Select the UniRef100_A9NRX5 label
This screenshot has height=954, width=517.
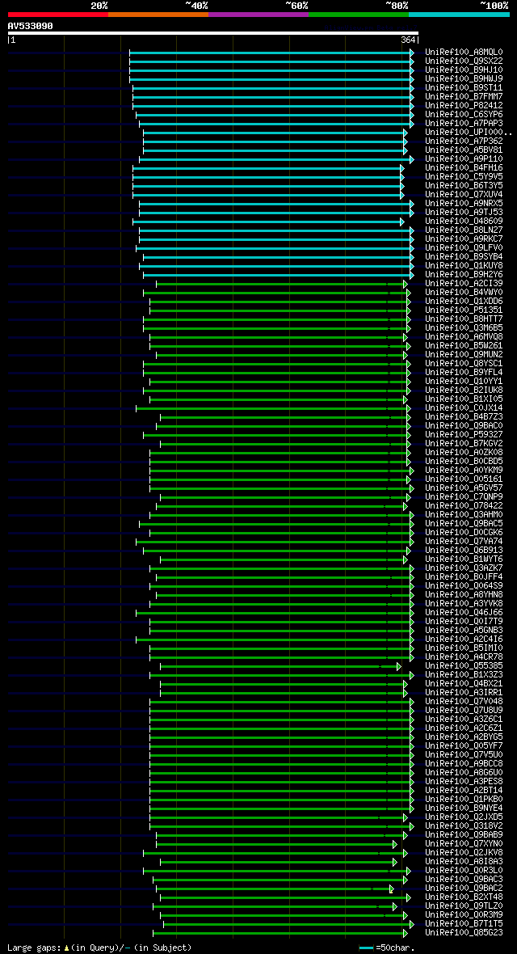point(464,203)
